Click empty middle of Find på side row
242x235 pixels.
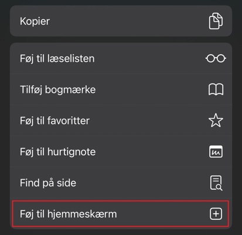pyautogui.click(x=142, y=183)
